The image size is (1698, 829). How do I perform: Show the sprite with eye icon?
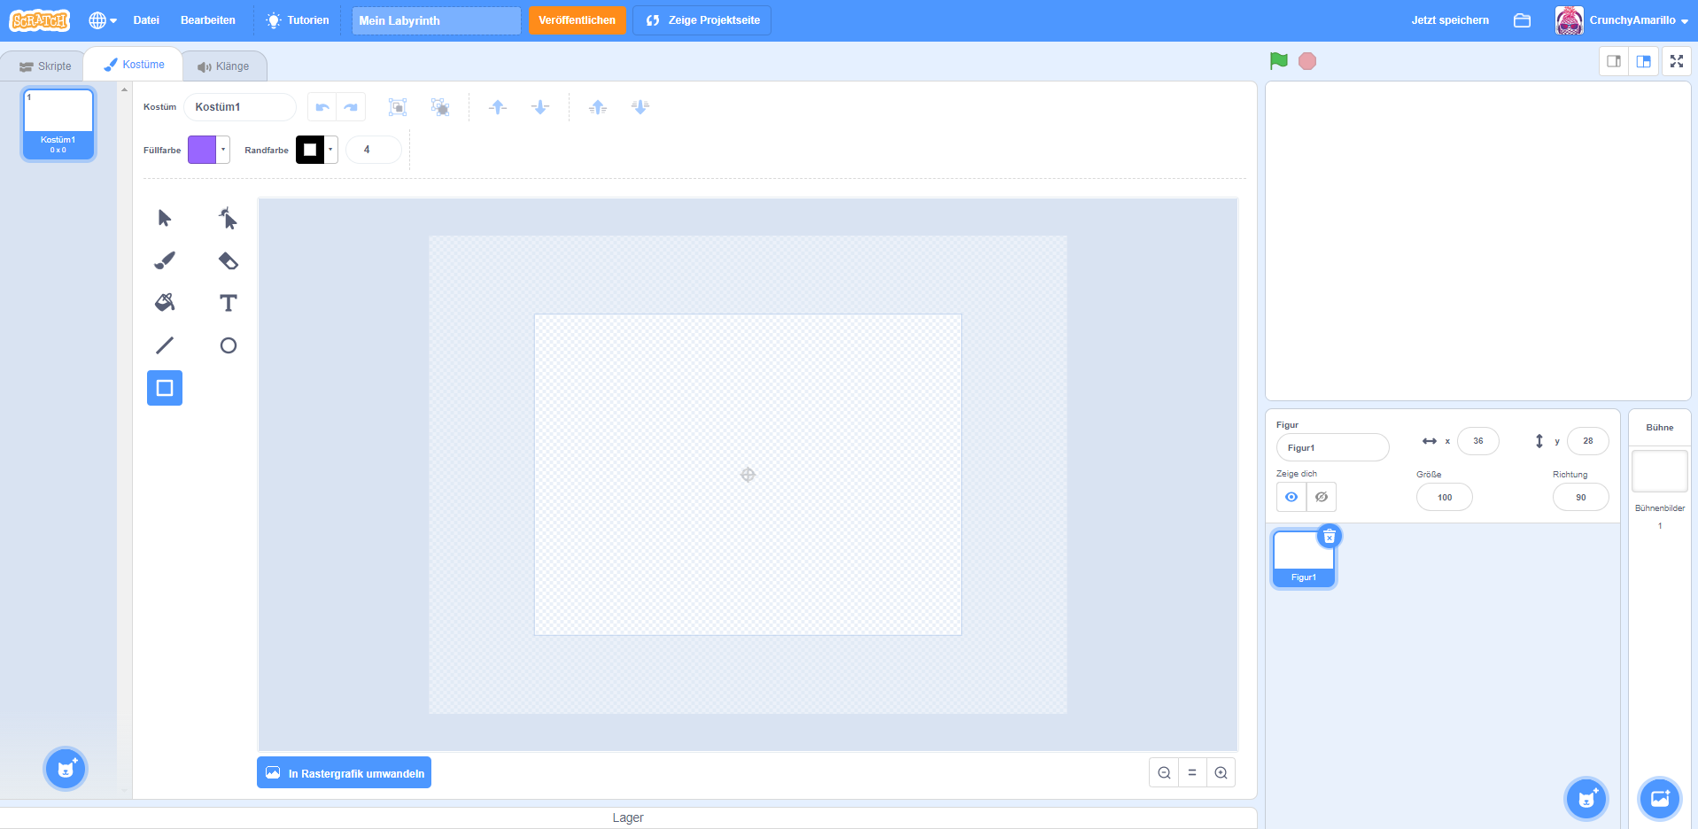click(x=1291, y=497)
